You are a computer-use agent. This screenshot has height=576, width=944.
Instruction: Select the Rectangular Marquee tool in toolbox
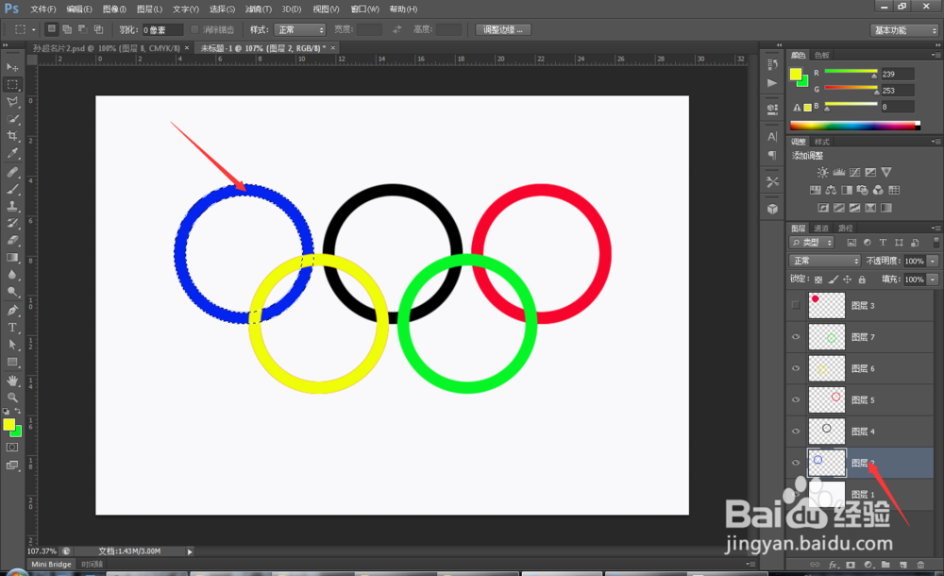[12, 84]
